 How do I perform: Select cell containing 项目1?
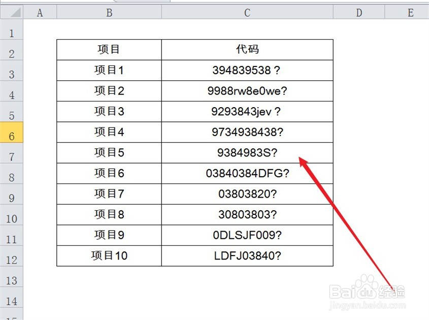pos(109,71)
